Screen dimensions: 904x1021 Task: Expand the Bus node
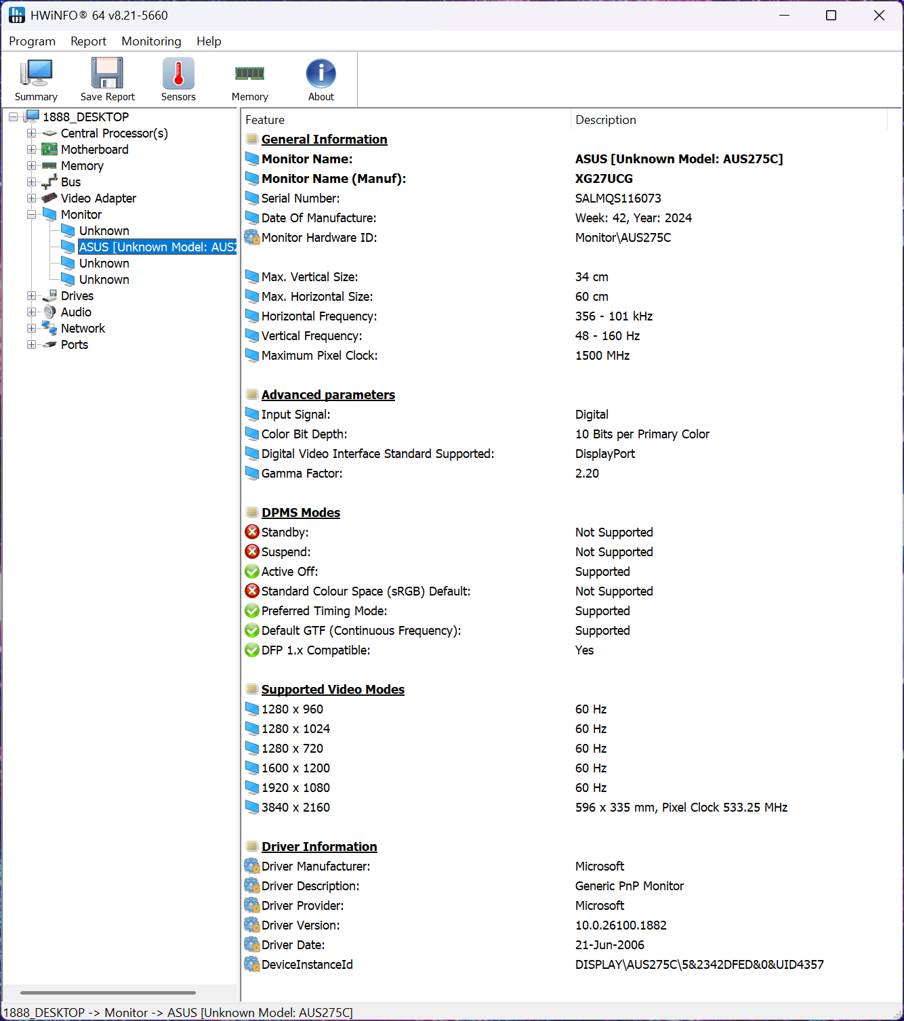[x=32, y=182]
